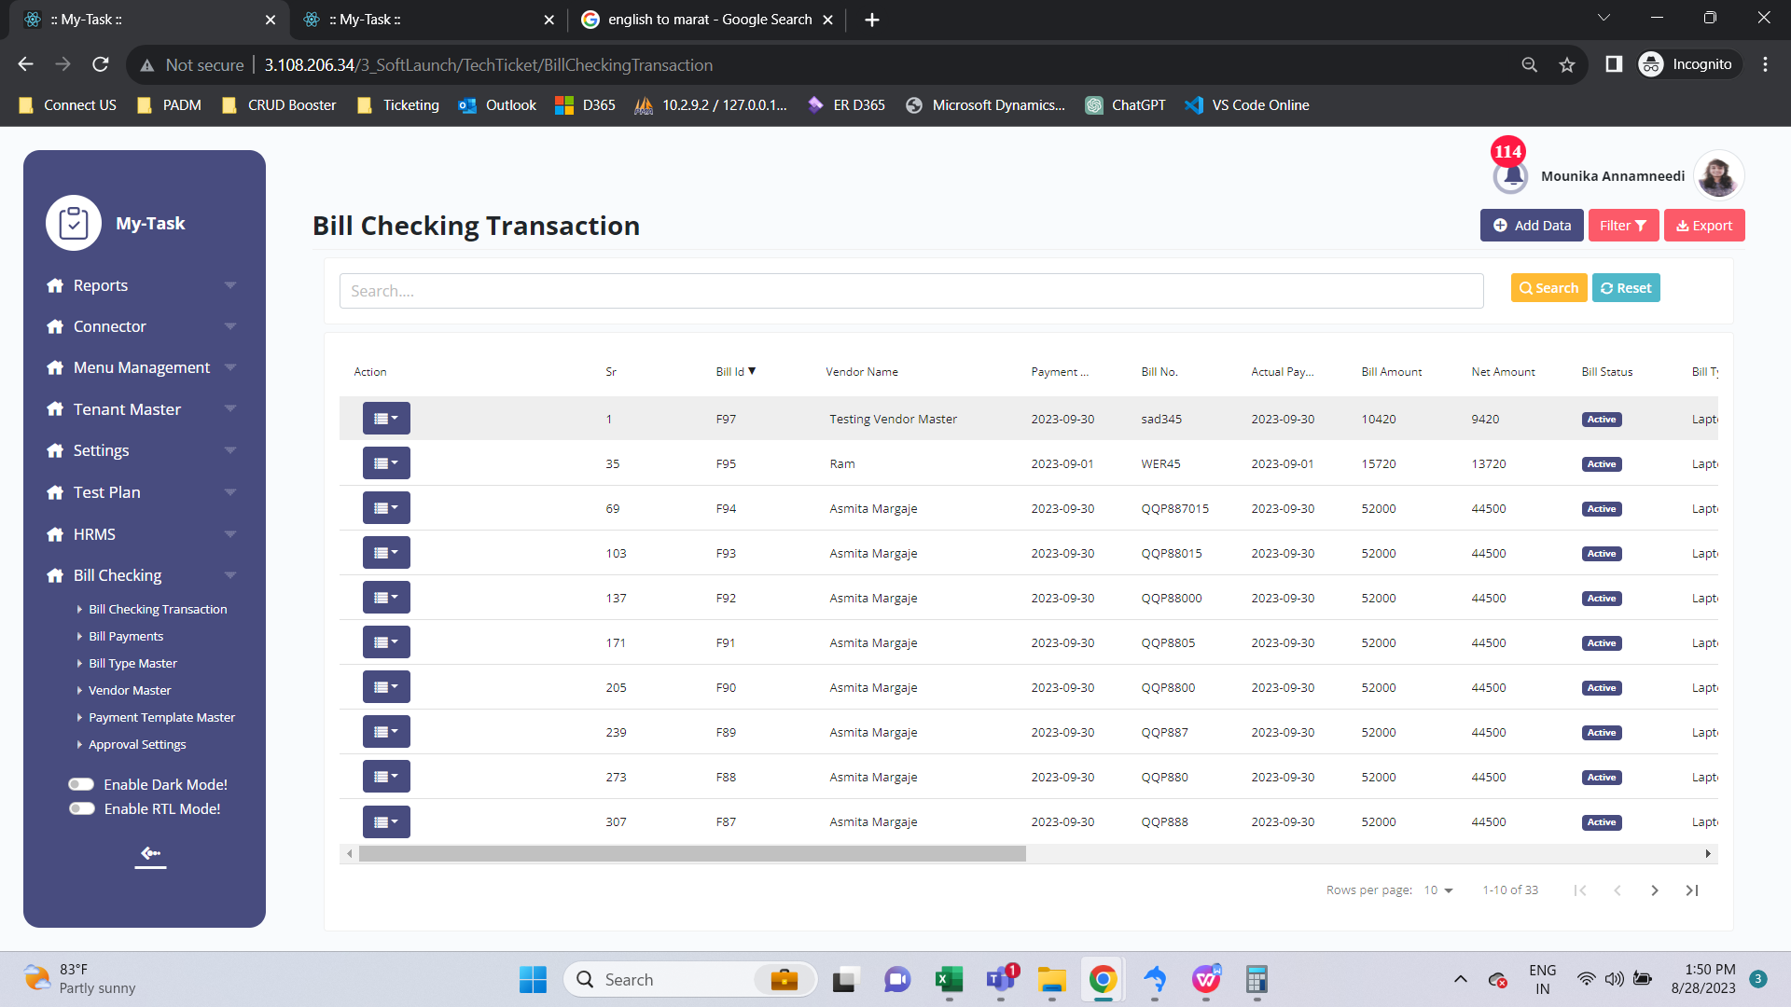Open action menu for bill F97
The image size is (1791, 1007).
click(386, 419)
